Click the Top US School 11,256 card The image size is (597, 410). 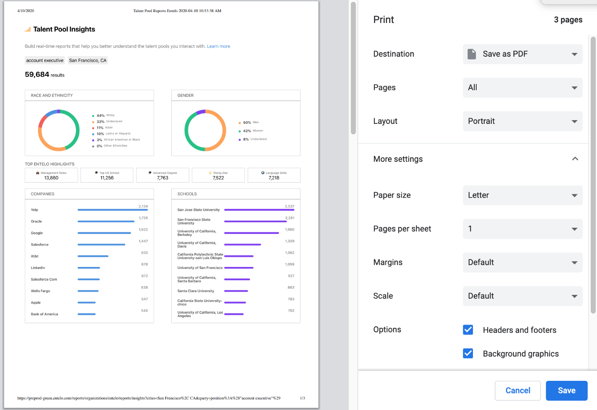tap(107, 175)
